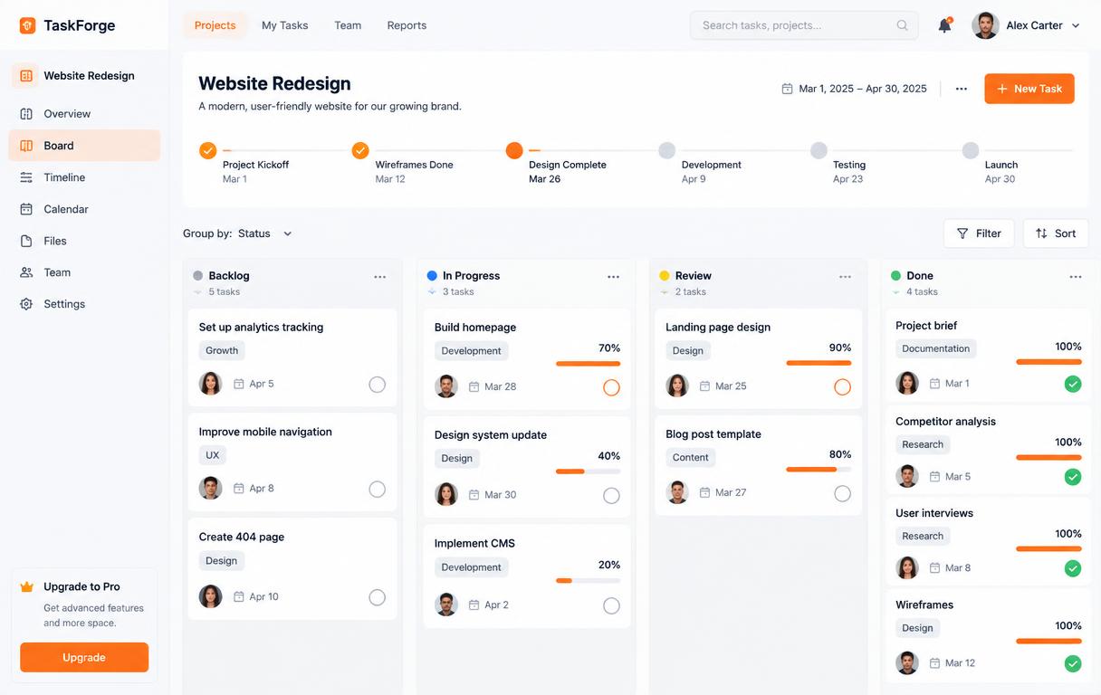
Task: Open the notifications bell
Action: point(944,25)
